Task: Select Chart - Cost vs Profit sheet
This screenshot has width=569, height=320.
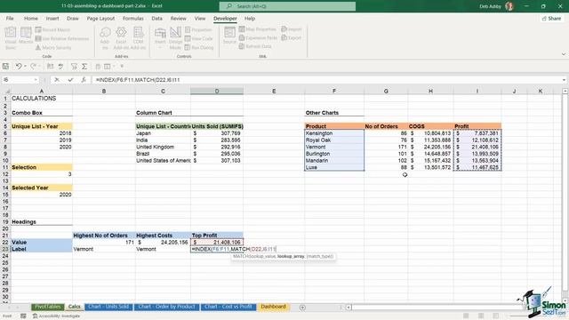Action: tap(228, 307)
